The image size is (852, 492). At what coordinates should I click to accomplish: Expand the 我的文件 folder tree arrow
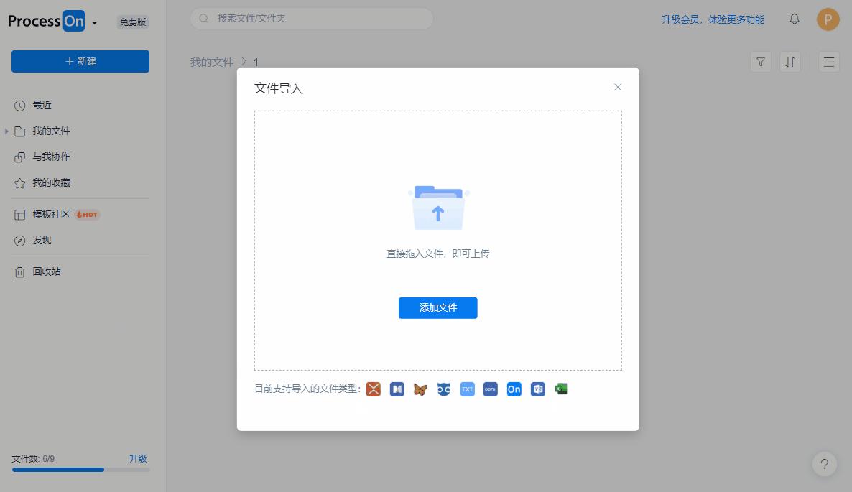[x=6, y=131]
